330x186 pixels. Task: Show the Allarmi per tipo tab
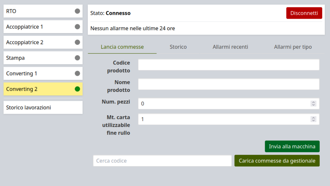pyautogui.click(x=293, y=47)
